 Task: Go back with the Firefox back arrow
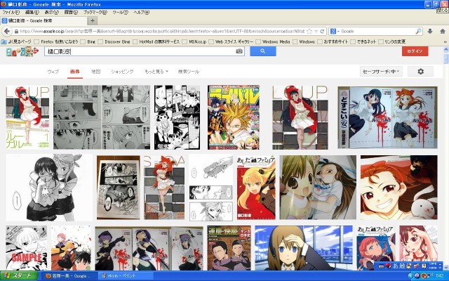7,31
